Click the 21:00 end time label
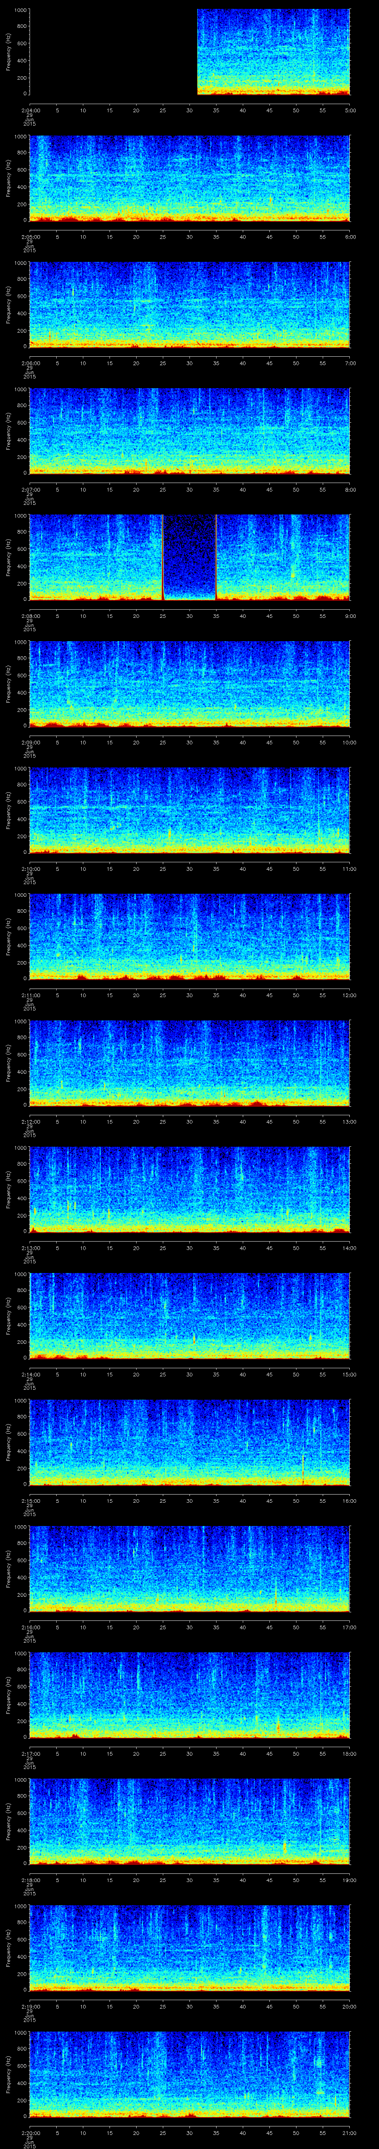The image size is (379, 2149). coord(350,2132)
